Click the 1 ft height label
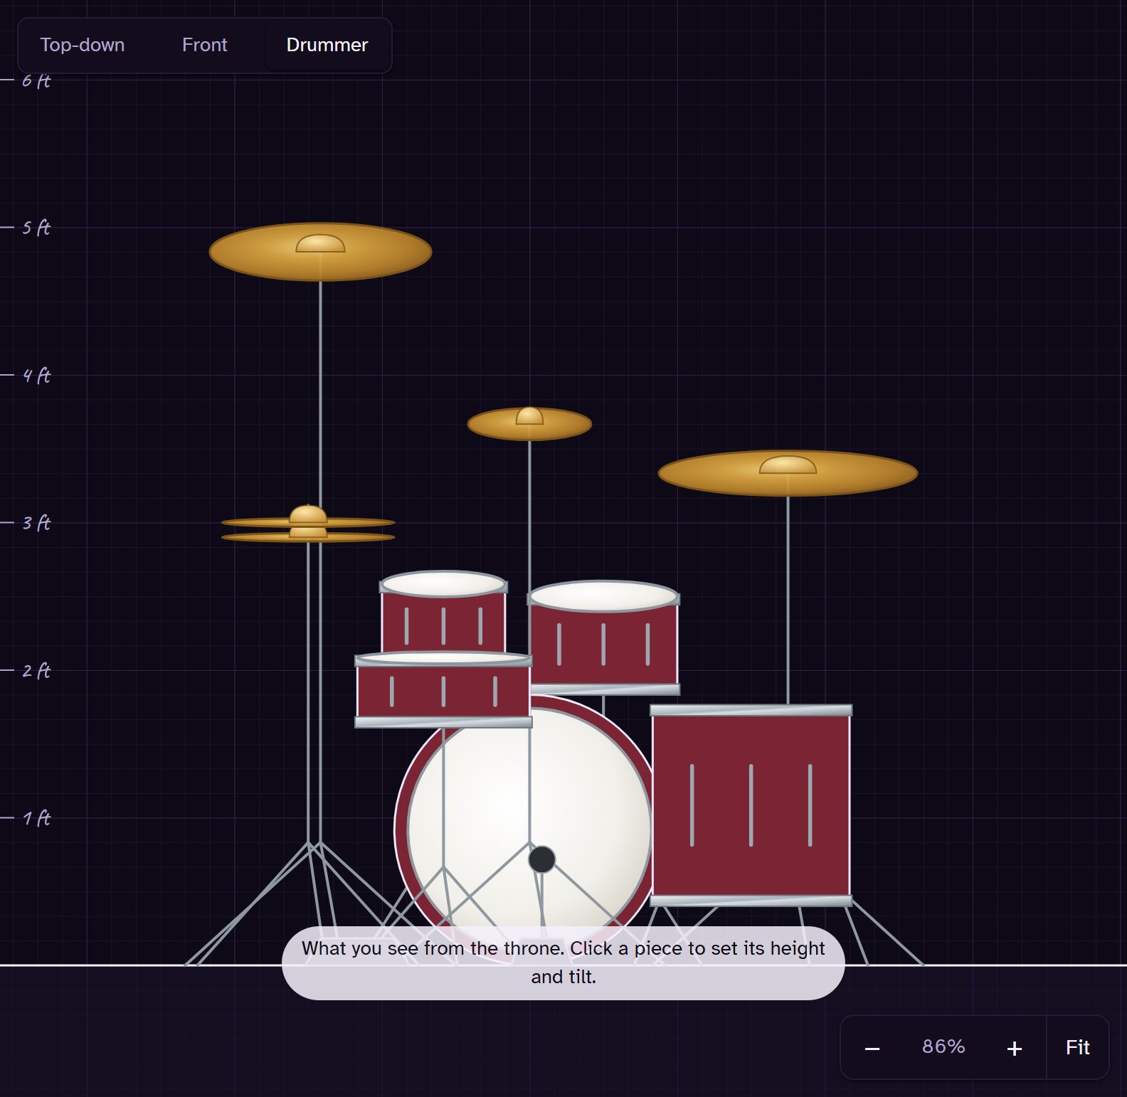This screenshot has width=1127, height=1097. tap(36, 818)
